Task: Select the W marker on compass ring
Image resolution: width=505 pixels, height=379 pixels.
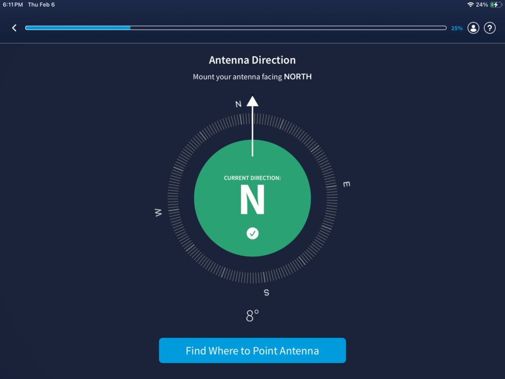Action: (158, 212)
